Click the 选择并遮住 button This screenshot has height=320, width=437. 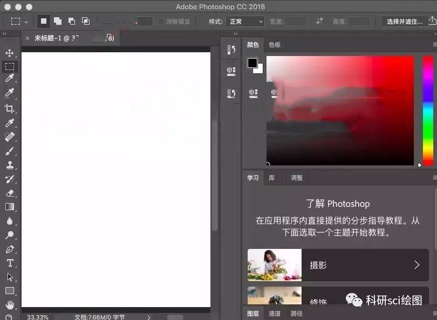404,22
